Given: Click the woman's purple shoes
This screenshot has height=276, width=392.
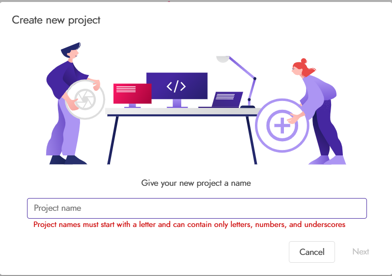Looking at the screenshot, I should [x=328, y=160].
